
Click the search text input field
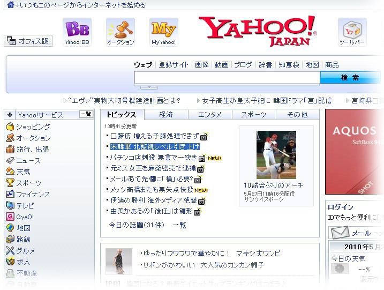point(227,78)
